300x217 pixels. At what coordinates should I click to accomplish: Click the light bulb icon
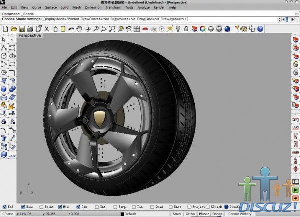click(178, 29)
